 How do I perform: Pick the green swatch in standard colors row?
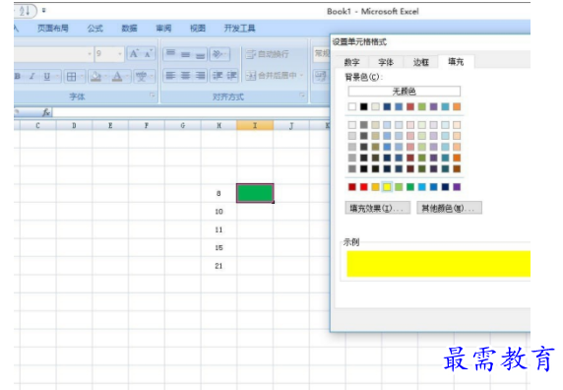point(410,187)
